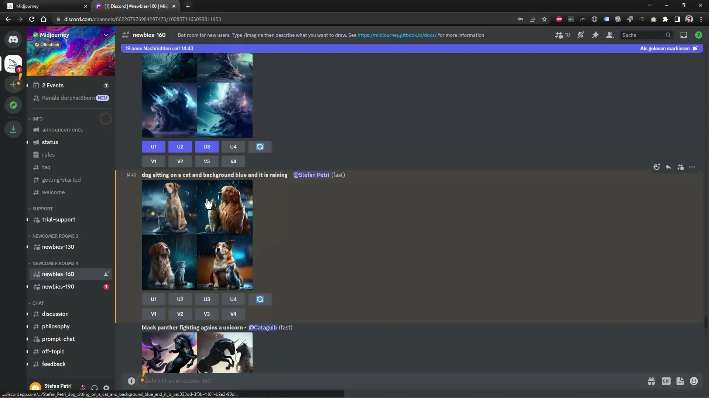Select the #prompt-chat channel
Image resolution: width=709 pixels, height=398 pixels.
pos(58,339)
